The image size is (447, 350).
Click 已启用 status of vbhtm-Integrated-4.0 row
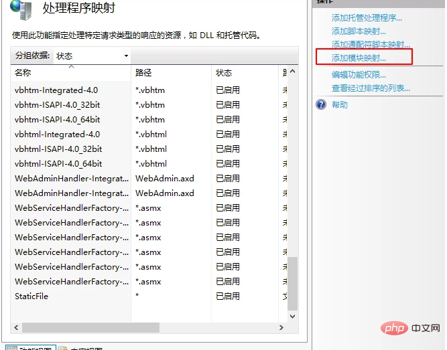pyautogui.click(x=228, y=90)
